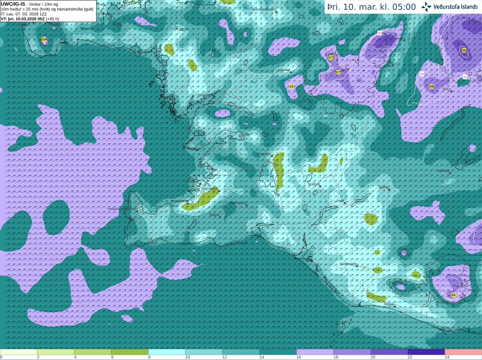Click the 'Sámsstaðir' station label
The width and height of the screenshot is (482, 360).
pos(348,264)
